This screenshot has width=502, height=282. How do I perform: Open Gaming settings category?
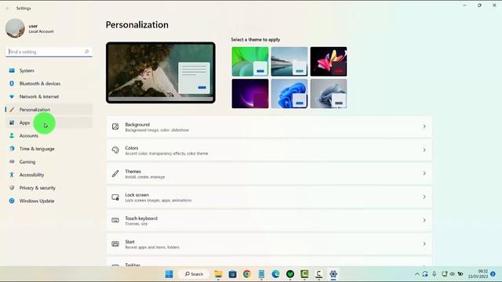(49, 162)
